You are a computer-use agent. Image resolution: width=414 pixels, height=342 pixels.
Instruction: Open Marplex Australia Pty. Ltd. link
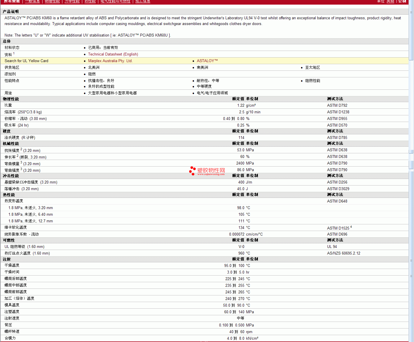point(110,61)
